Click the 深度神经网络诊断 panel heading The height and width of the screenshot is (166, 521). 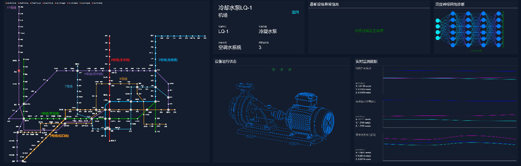click(x=450, y=5)
